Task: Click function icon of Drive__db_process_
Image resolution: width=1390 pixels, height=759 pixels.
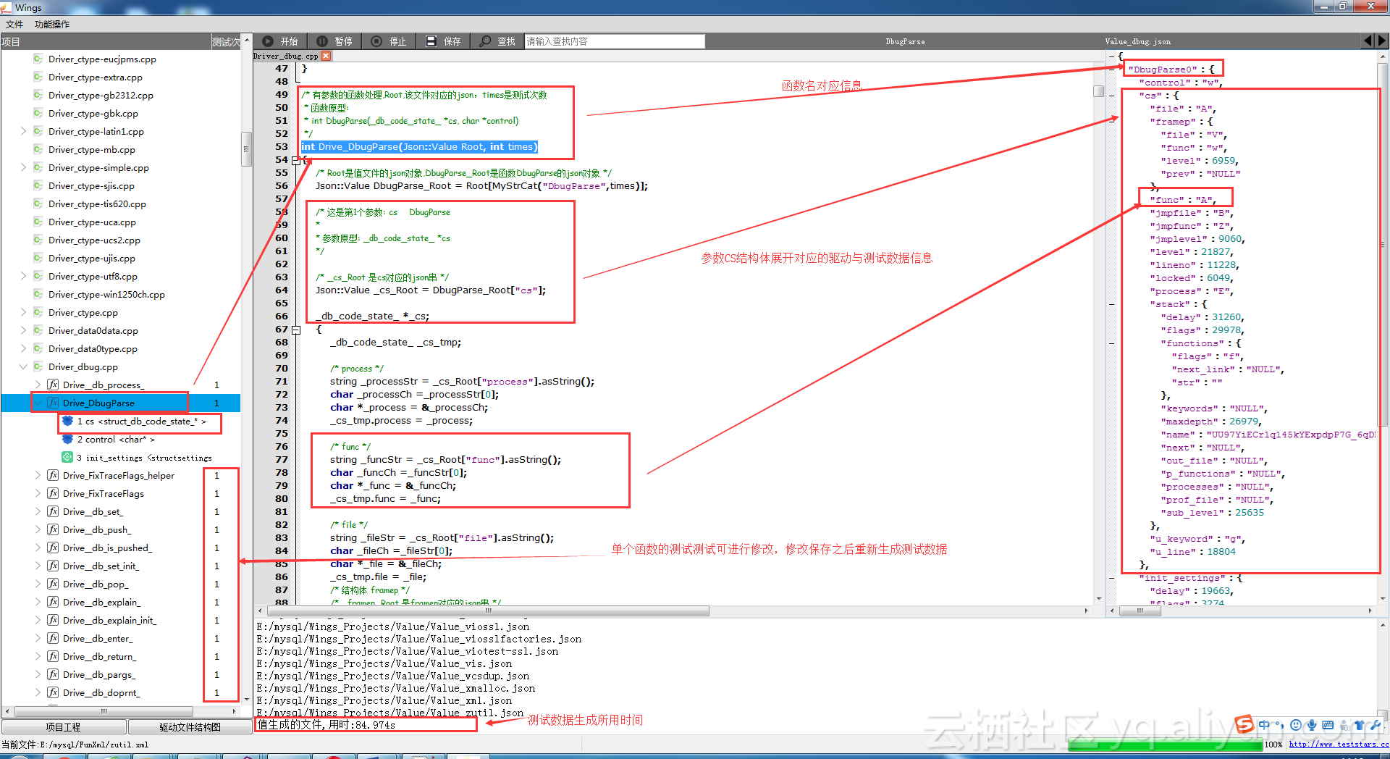Action: click(x=53, y=385)
